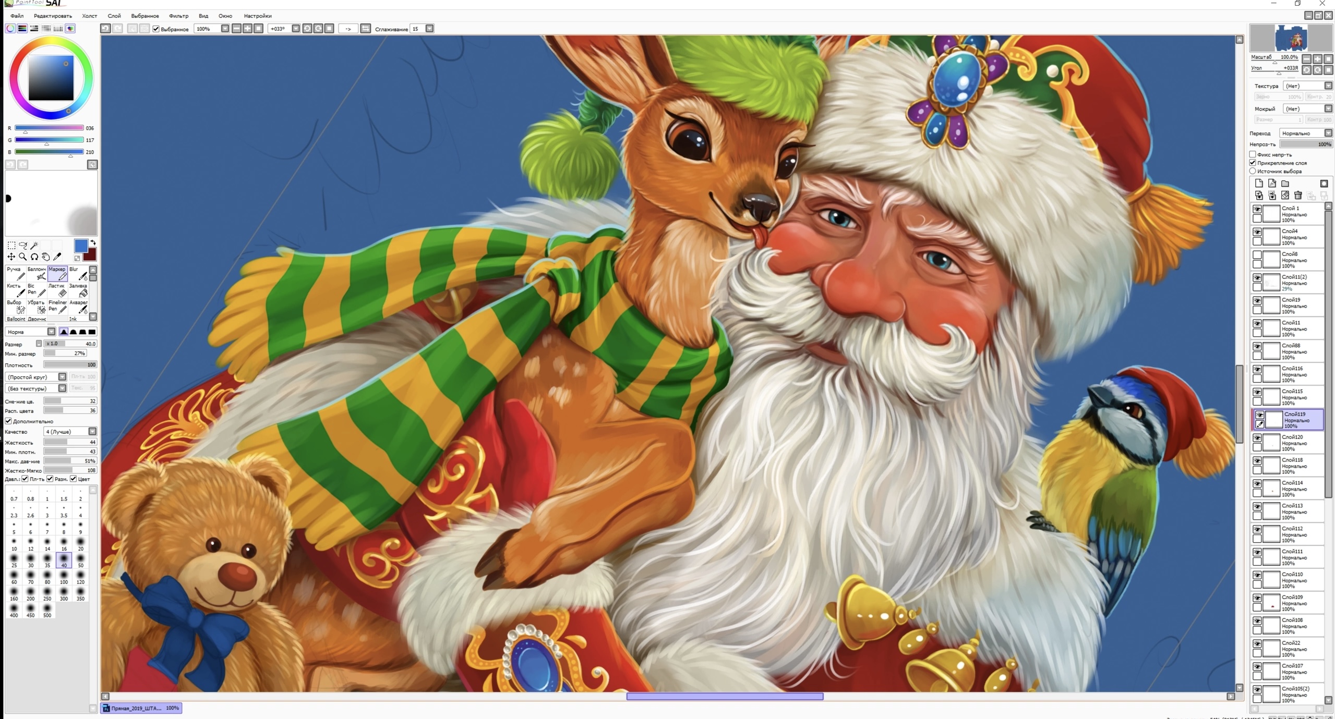Image resolution: width=1335 pixels, height=719 pixels.
Task: Open the Настройки menu
Action: coord(258,16)
